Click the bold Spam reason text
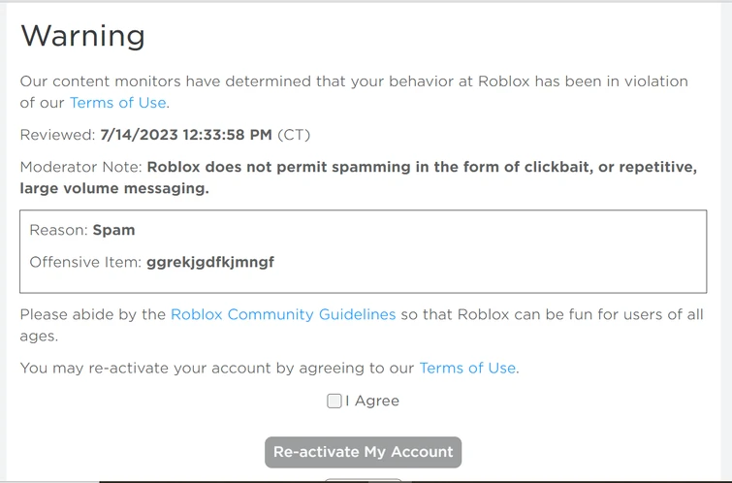Image resolution: width=732 pixels, height=483 pixels. point(113,230)
